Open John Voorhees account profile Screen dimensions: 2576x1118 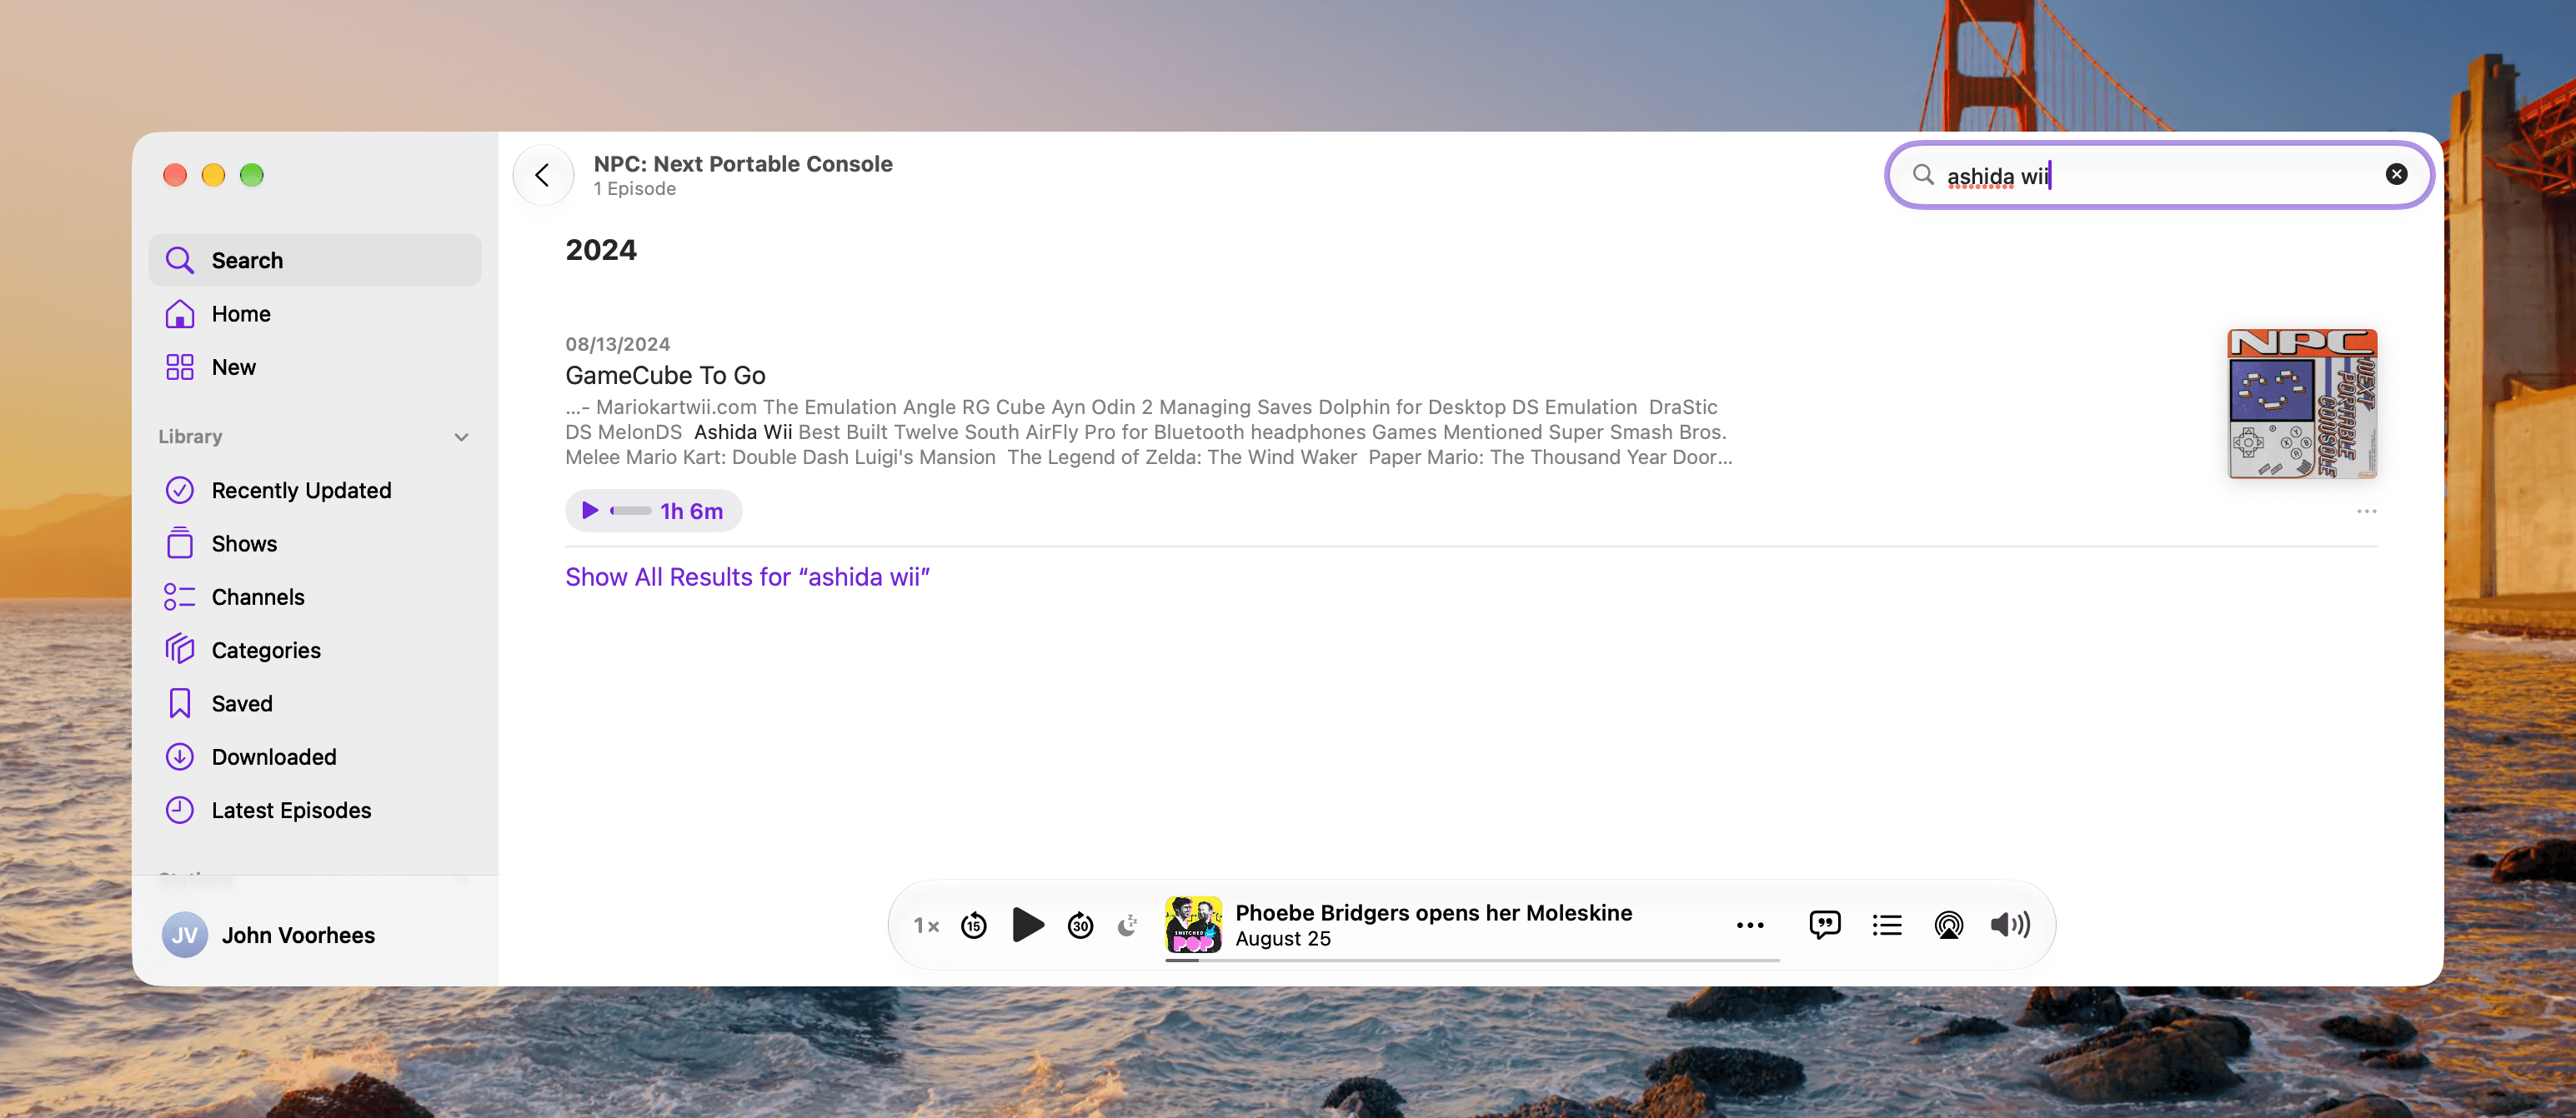click(x=269, y=934)
